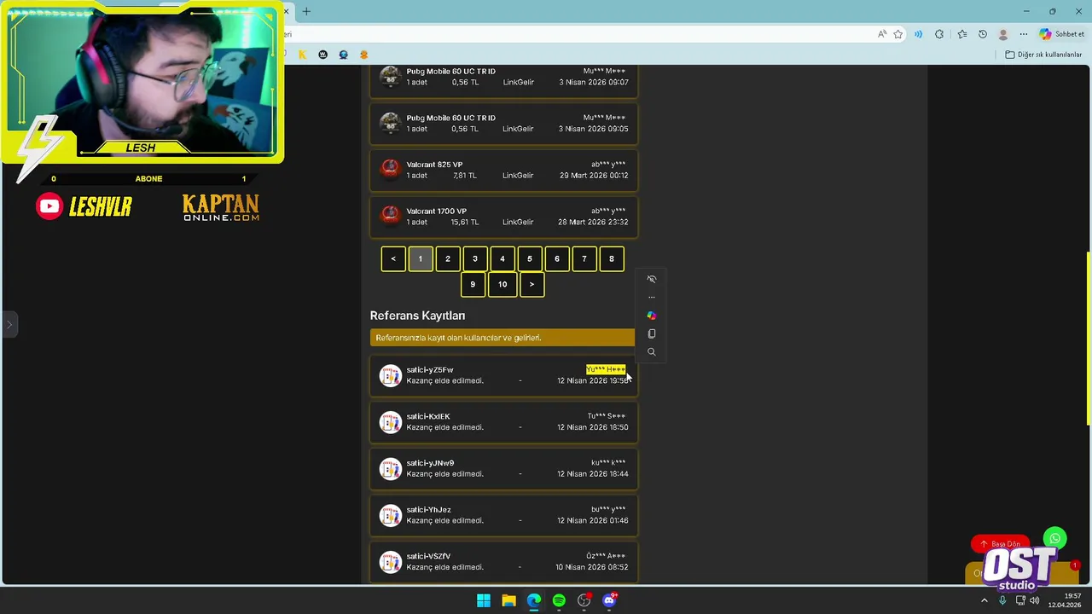Jump to page 7 of results
Image resolution: width=1092 pixels, height=614 pixels.
(x=584, y=258)
